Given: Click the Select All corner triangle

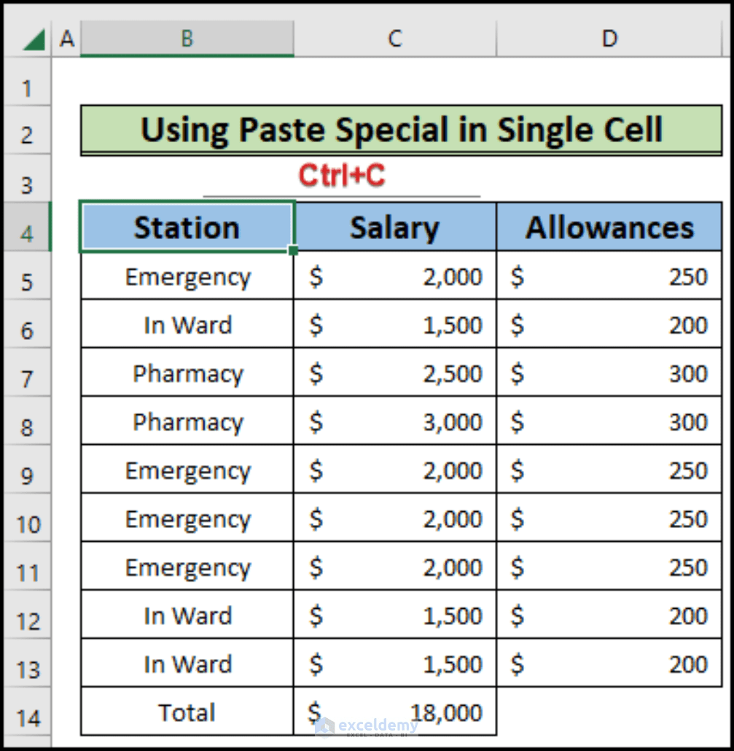Looking at the screenshot, I should [34, 40].
